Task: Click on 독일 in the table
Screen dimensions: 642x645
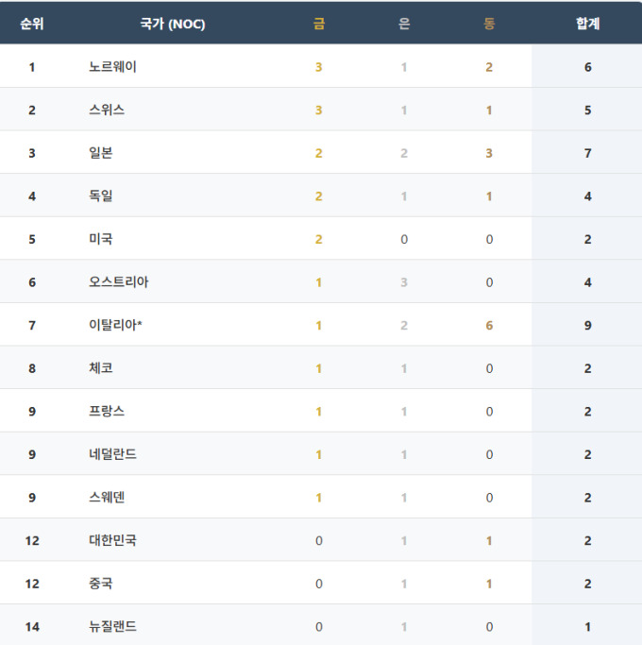Action: click(x=101, y=195)
